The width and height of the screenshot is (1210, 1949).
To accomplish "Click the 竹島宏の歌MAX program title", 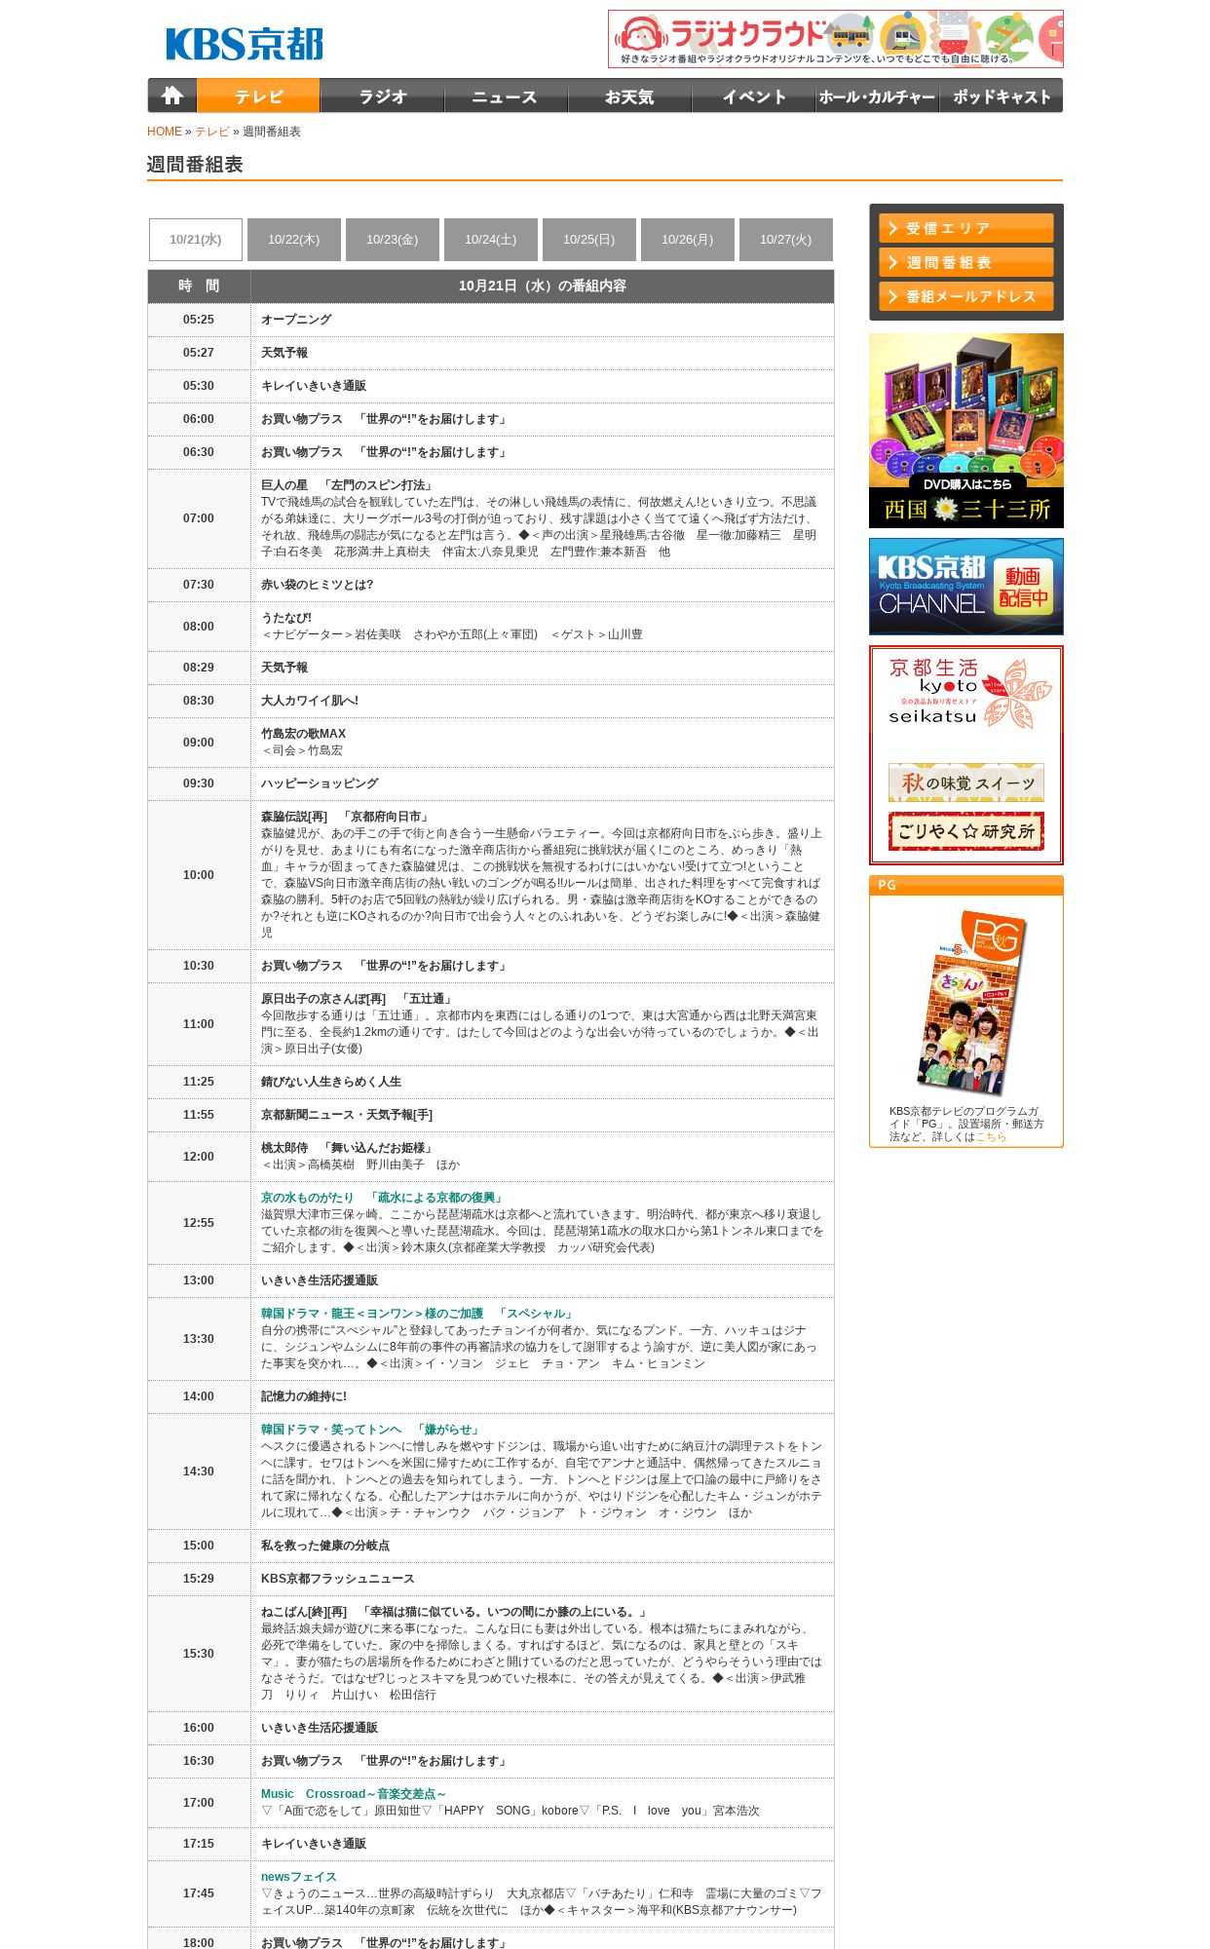I will coord(303,734).
